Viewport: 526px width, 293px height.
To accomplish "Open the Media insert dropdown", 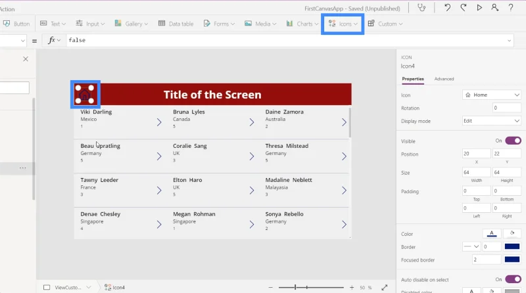I will coord(260,24).
